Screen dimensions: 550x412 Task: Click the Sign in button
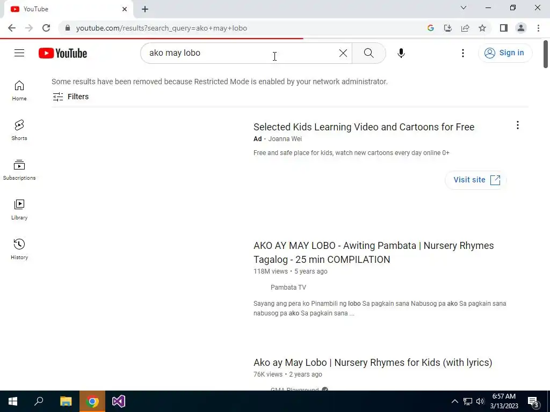point(505,53)
